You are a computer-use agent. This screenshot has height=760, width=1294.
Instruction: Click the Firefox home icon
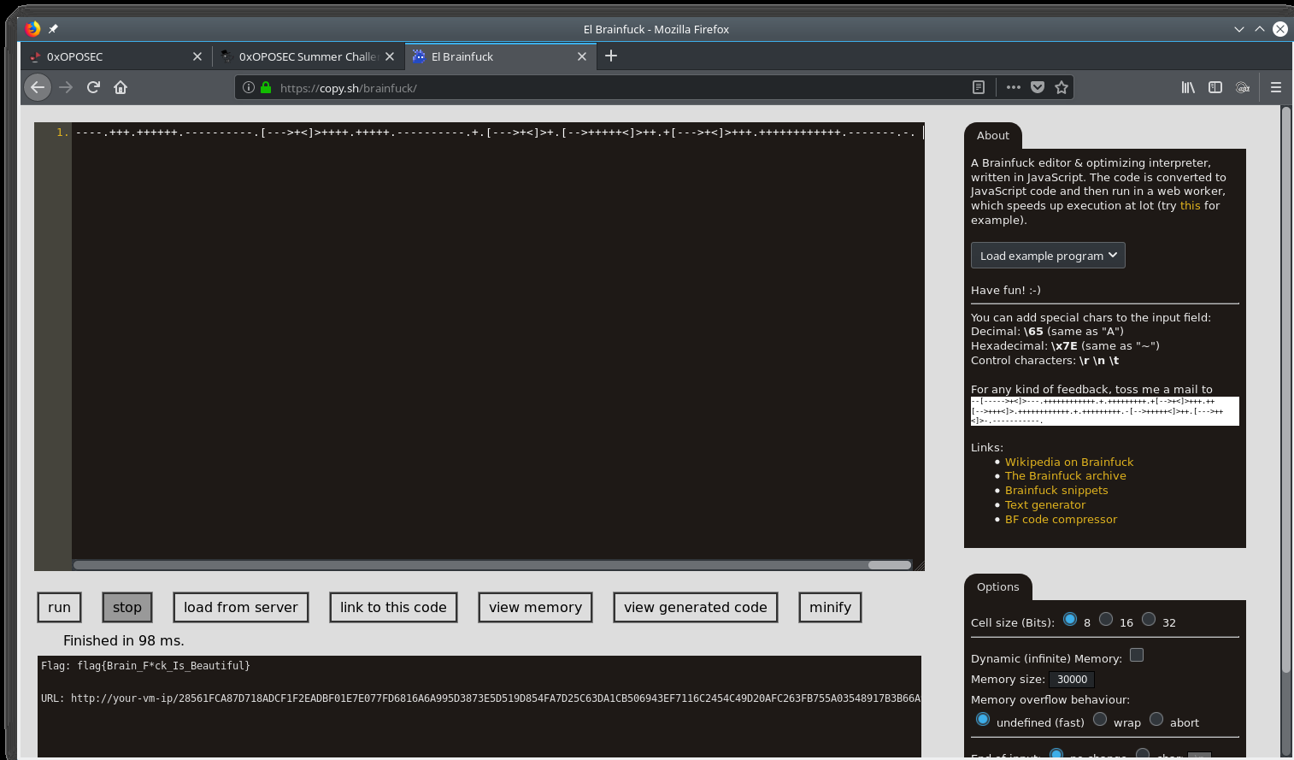point(121,87)
